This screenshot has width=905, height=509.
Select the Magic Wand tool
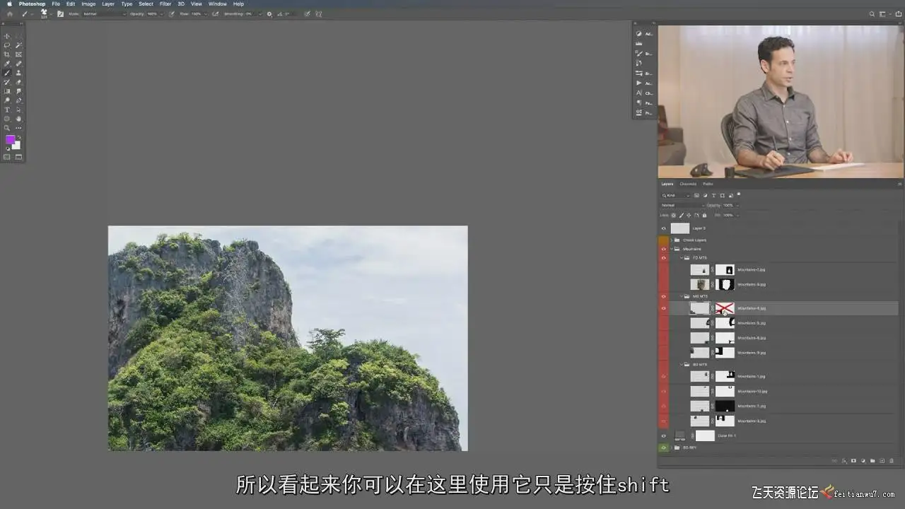[x=18, y=45]
